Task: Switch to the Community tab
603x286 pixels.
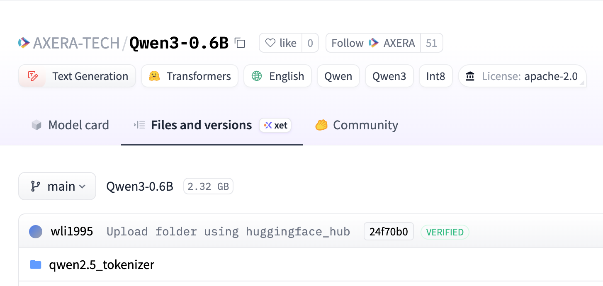Action: [x=356, y=125]
